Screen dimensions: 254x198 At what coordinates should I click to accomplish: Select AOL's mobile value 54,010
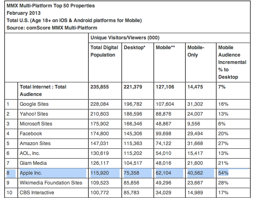(x=164, y=153)
